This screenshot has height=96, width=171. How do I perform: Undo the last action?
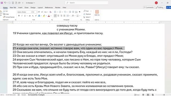(x=5, y=3)
